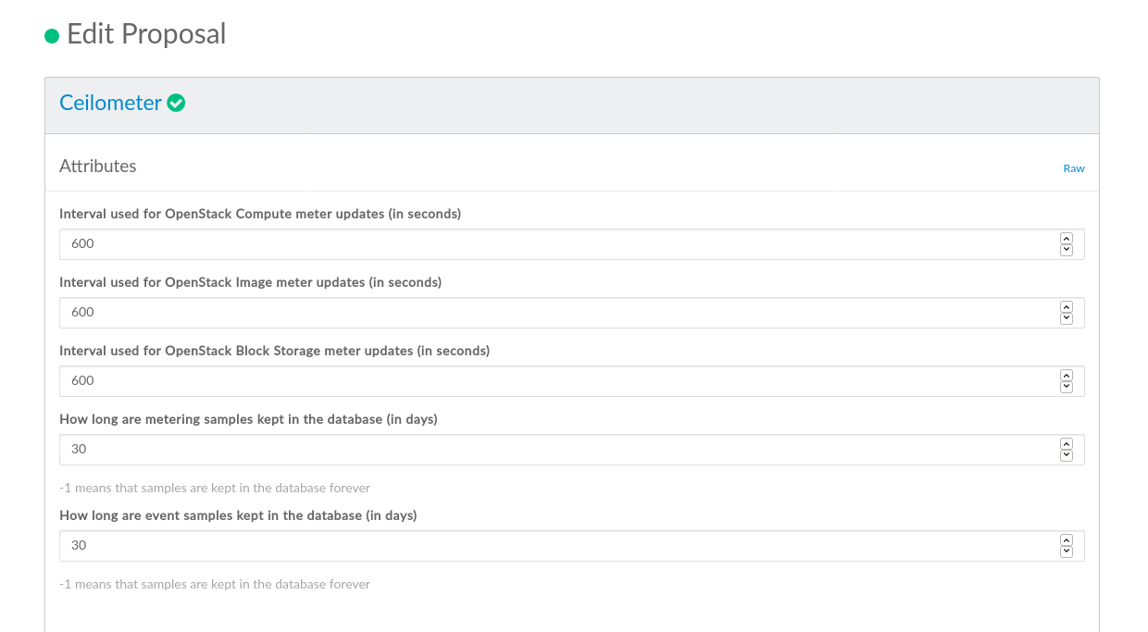
Task: Switch to Raw attributes view
Action: point(1073,168)
